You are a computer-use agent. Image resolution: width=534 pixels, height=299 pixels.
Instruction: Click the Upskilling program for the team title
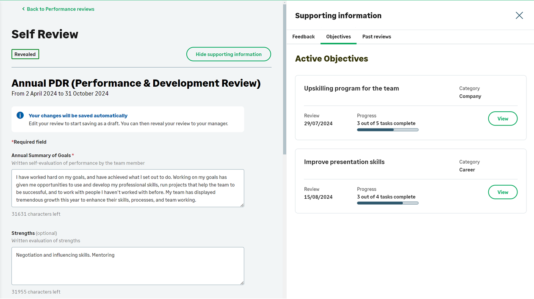tap(351, 88)
